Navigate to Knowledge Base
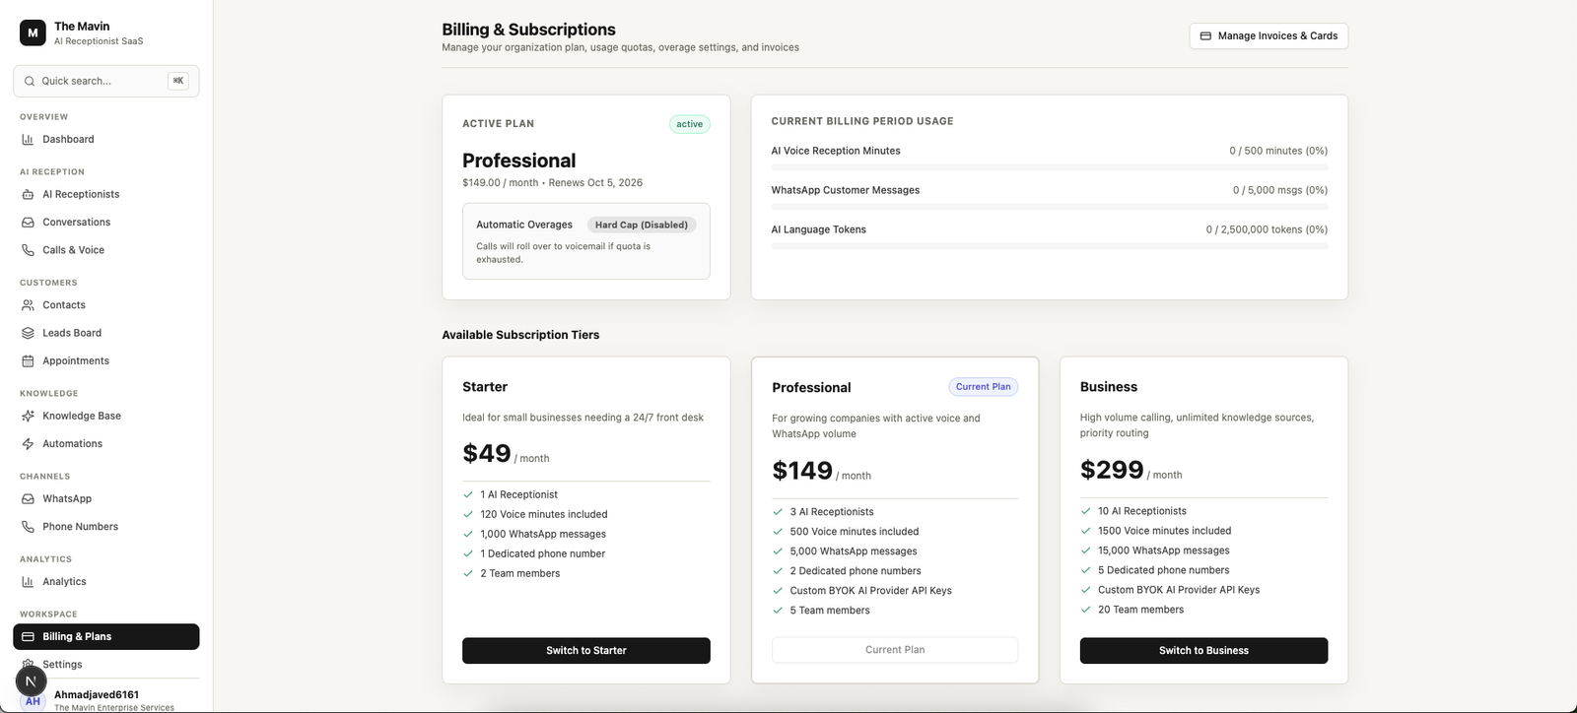This screenshot has width=1577, height=713. pos(106,416)
